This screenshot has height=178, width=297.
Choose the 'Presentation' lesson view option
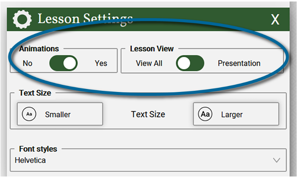[x=239, y=63]
